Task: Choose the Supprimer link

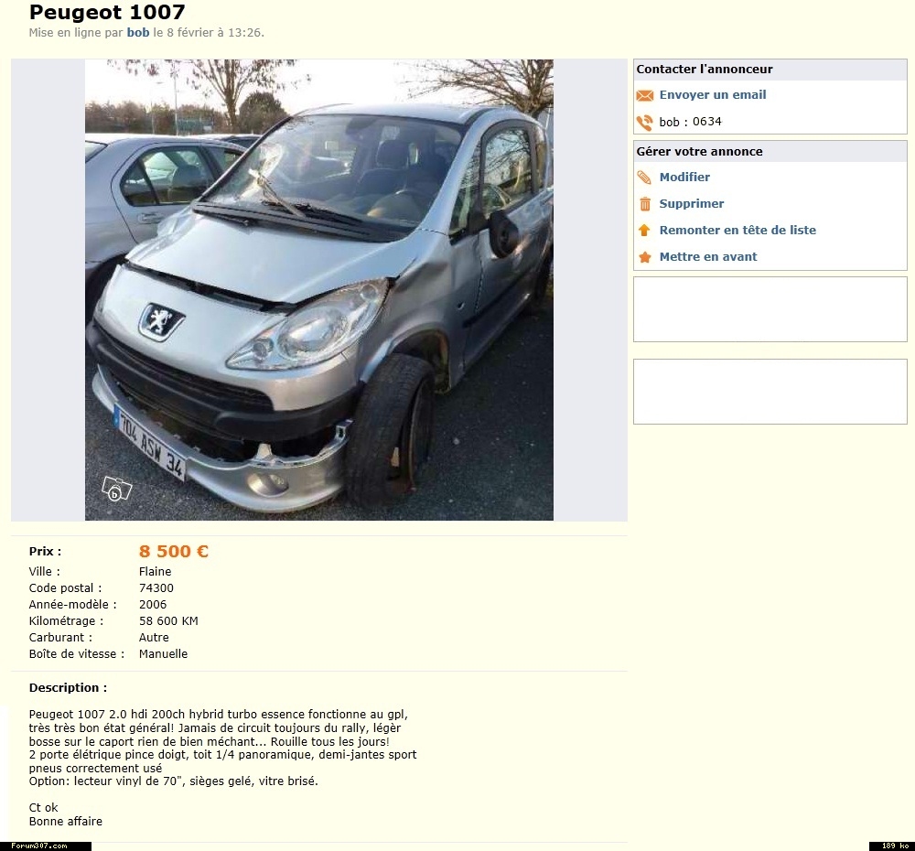Action: pyautogui.click(x=692, y=204)
